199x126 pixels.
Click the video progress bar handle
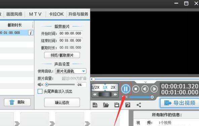click(x=93, y=79)
